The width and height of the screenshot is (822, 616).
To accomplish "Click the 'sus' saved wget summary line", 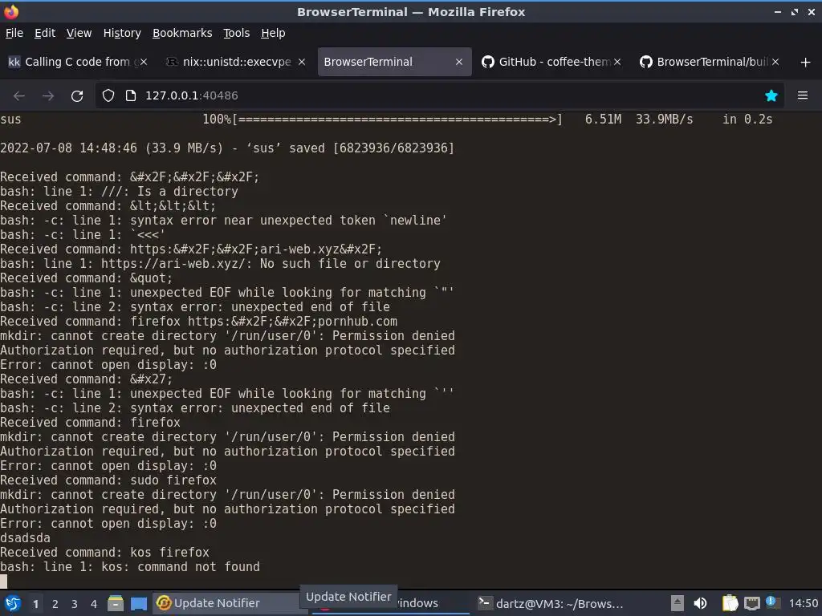I will (227, 148).
